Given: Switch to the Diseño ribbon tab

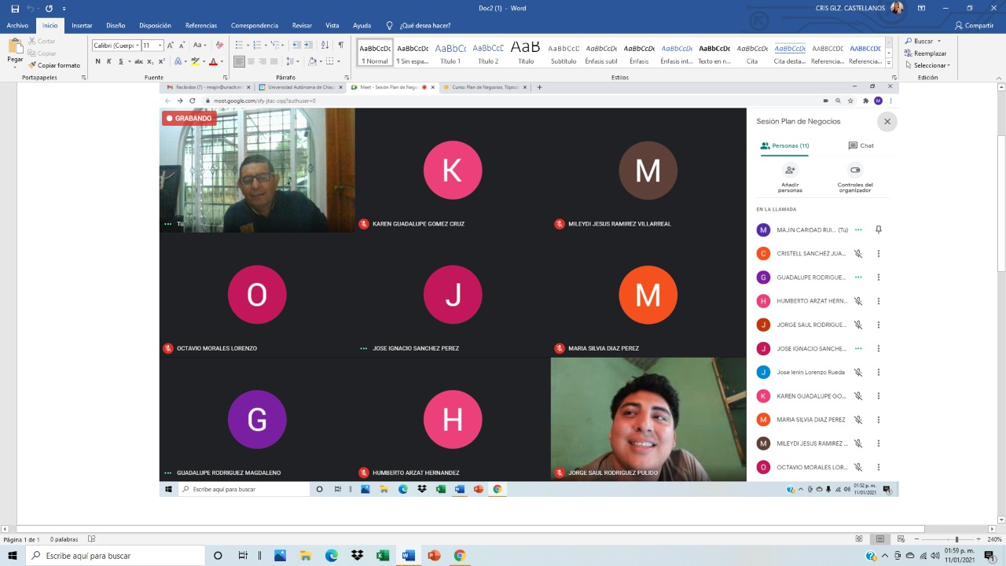Looking at the screenshot, I should (116, 25).
